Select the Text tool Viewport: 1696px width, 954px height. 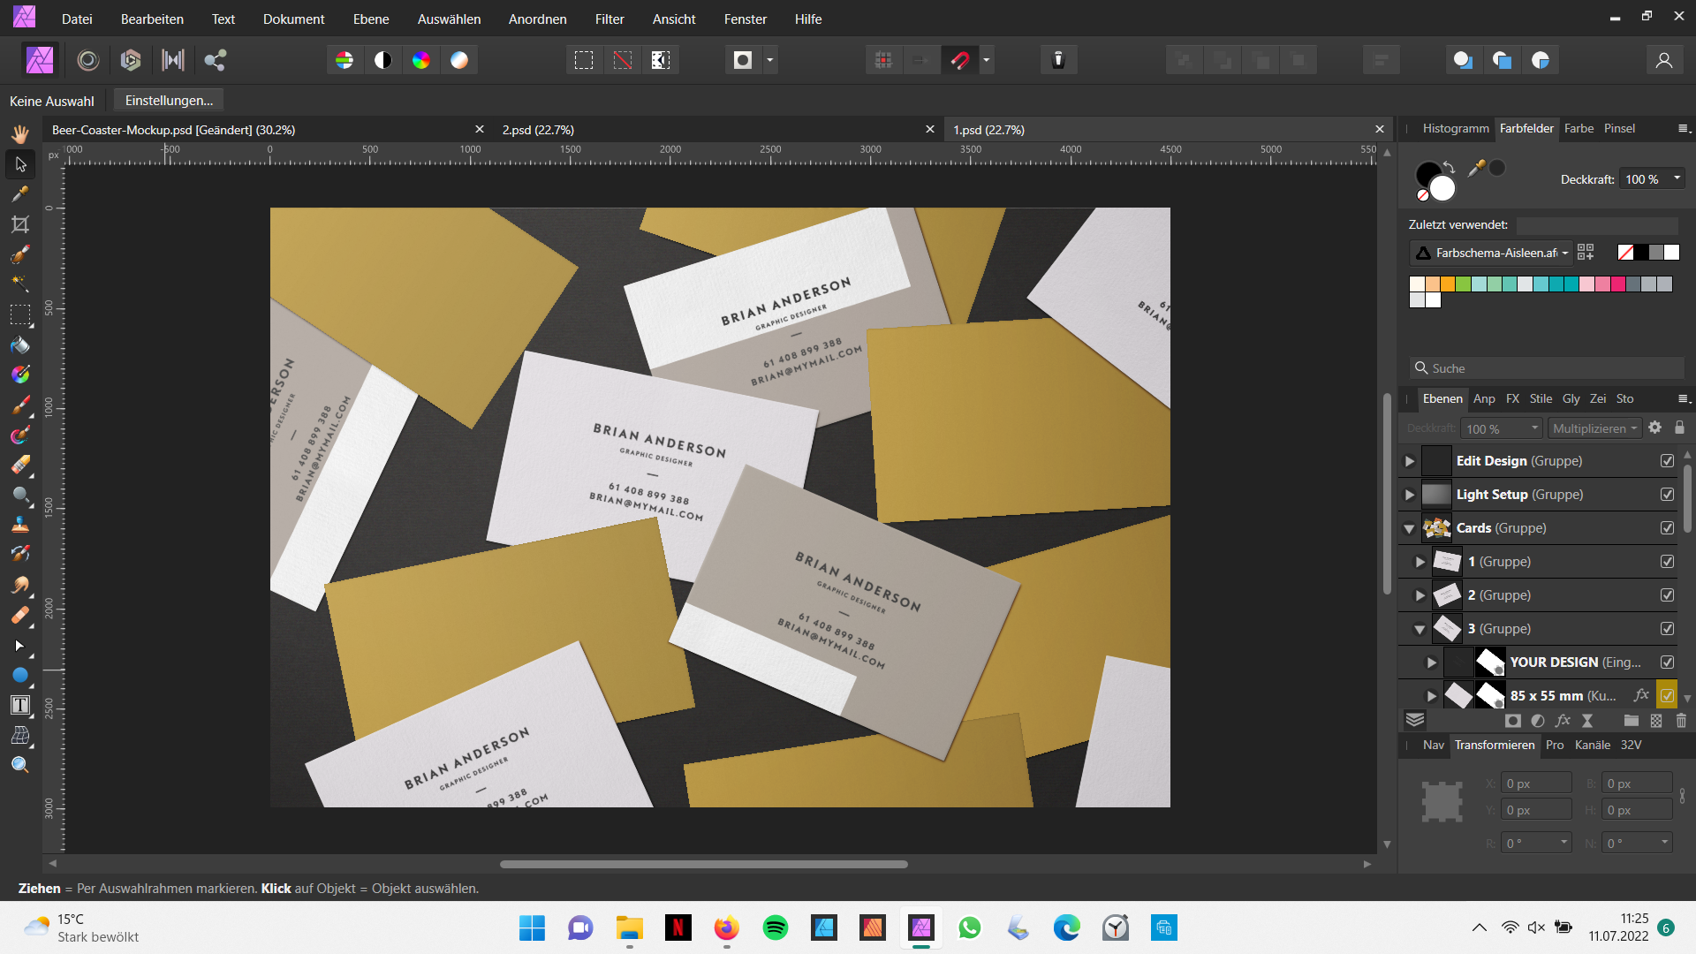pyautogui.click(x=19, y=704)
